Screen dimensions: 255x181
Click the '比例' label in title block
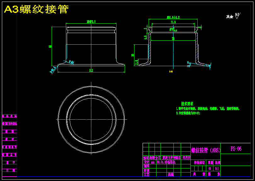(218, 163)
